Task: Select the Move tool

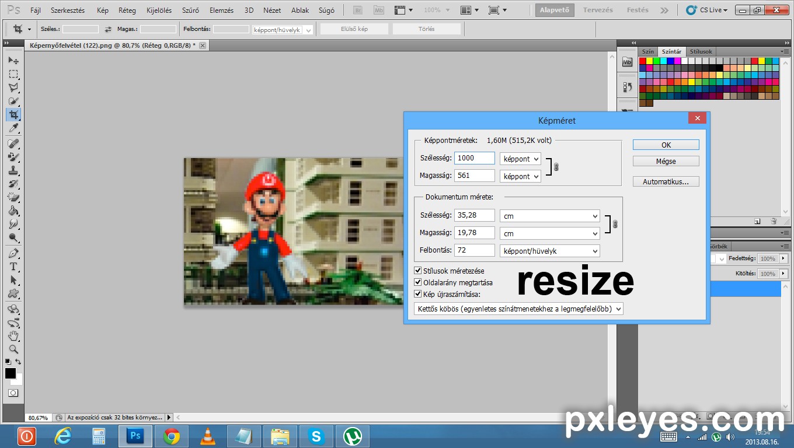Action: [x=13, y=61]
